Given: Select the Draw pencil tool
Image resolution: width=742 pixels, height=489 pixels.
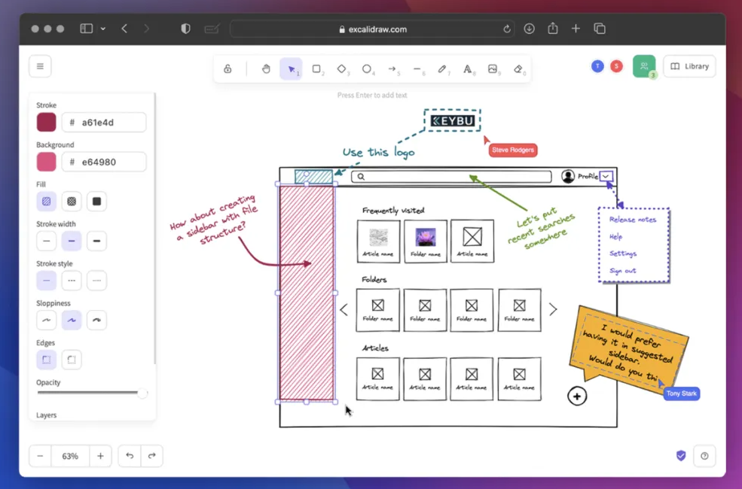Looking at the screenshot, I should coord(442,69).
